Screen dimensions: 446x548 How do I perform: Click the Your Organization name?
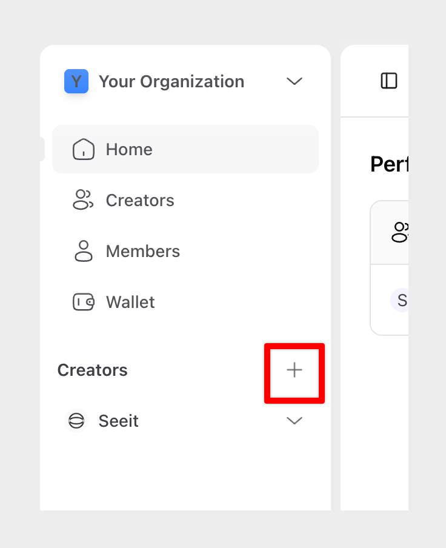point(171,81)
